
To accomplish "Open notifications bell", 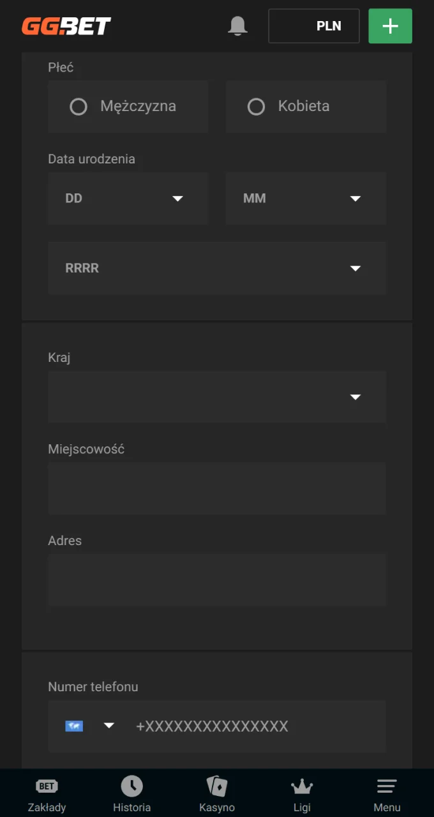I will [237, 26].
